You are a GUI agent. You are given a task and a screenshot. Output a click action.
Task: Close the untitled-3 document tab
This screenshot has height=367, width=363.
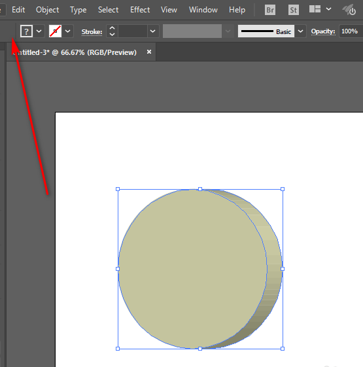click(x=149, y=52)
